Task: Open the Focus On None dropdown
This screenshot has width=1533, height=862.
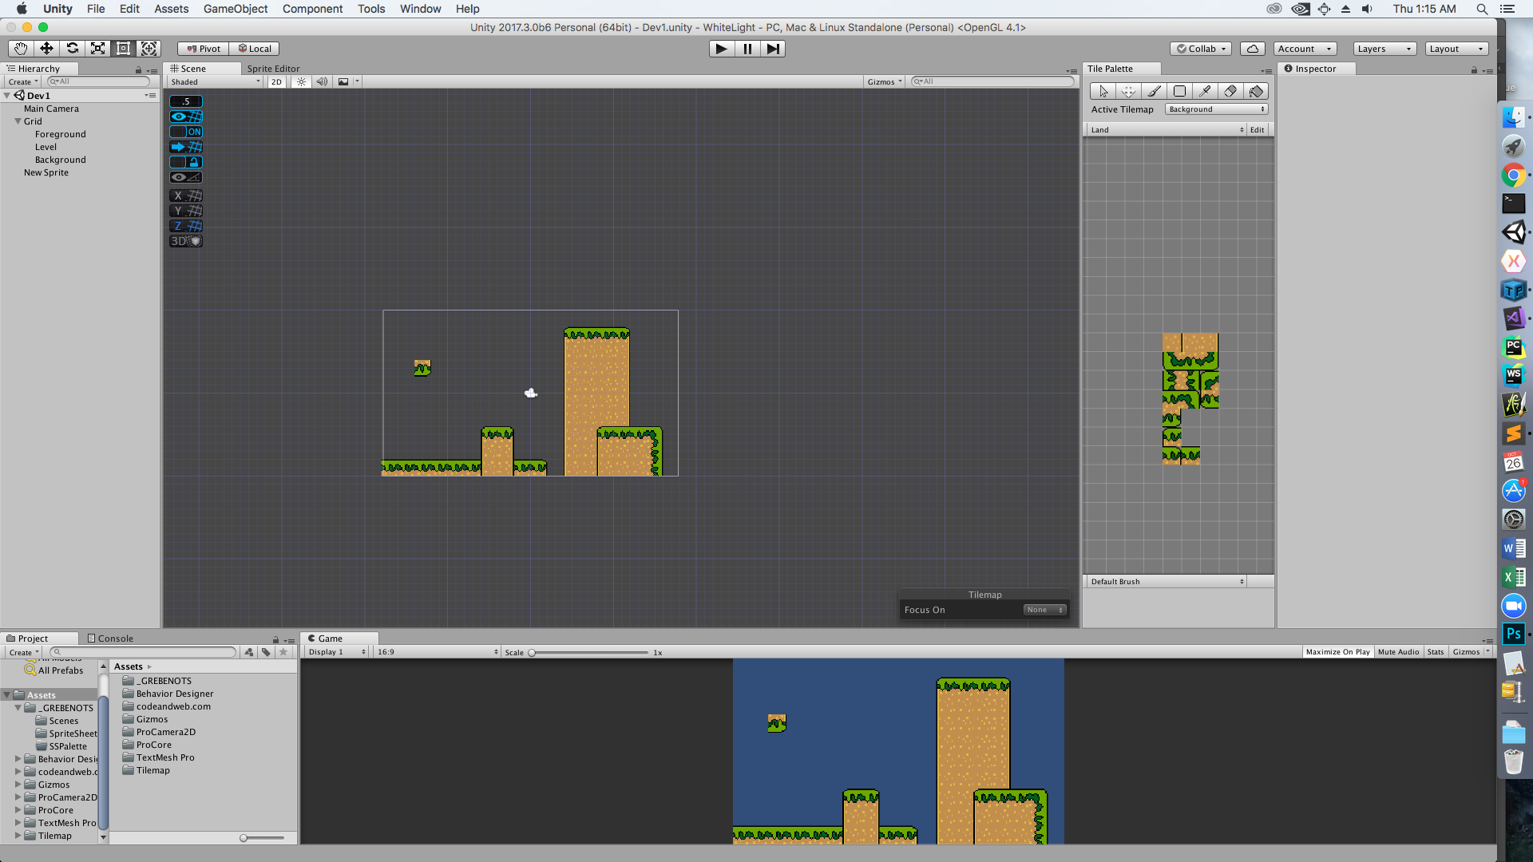Action: coord(1044,610)
